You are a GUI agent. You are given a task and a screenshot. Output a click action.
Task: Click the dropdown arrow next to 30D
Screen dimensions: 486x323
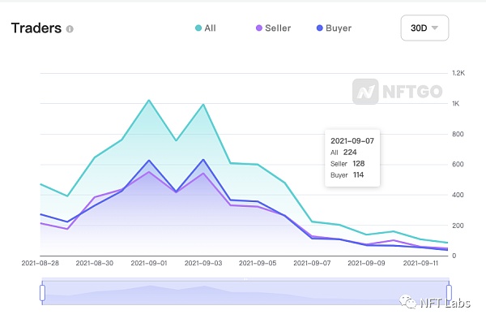pyautogui.click(x=435, y=28)
